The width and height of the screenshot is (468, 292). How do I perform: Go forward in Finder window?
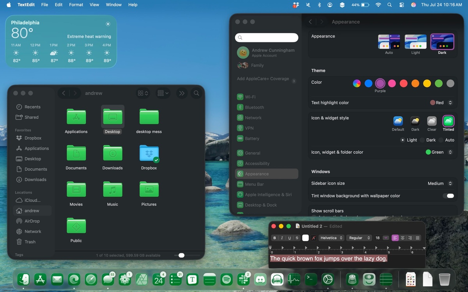pos(75,93)
